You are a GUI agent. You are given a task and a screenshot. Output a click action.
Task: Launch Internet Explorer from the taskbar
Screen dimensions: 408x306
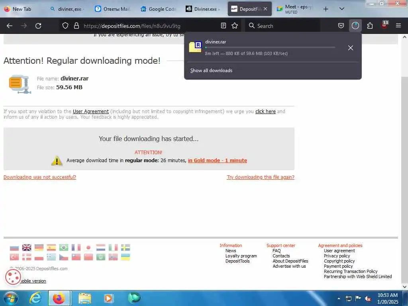coord(35,298)
